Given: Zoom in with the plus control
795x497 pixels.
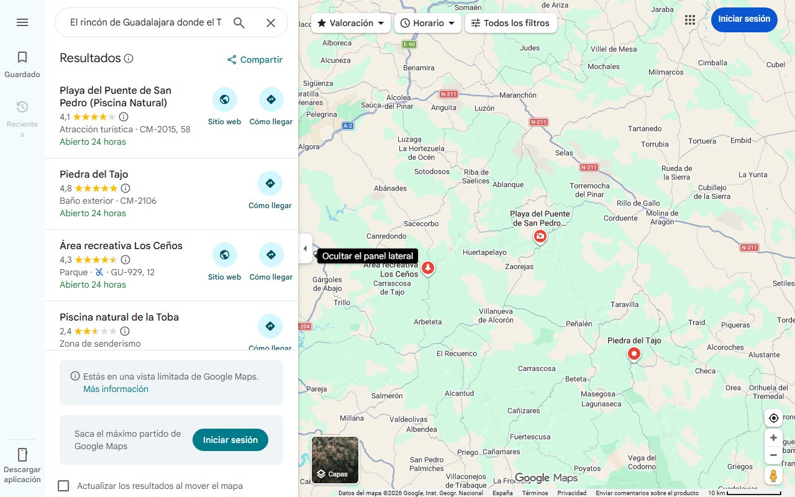Looking at the screenshot, I should pyautogui.click(x=773, y=437).
